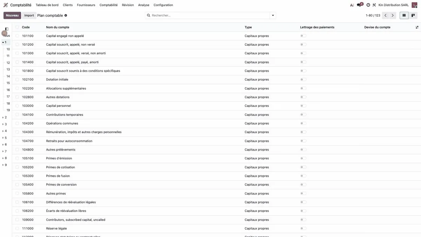Click the Import button
The height and width of the screenshot is (237, 421).
pyautogui.click(x=29, y=15)
